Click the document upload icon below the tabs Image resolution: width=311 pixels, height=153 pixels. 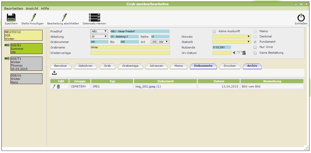tap(54, 73)
